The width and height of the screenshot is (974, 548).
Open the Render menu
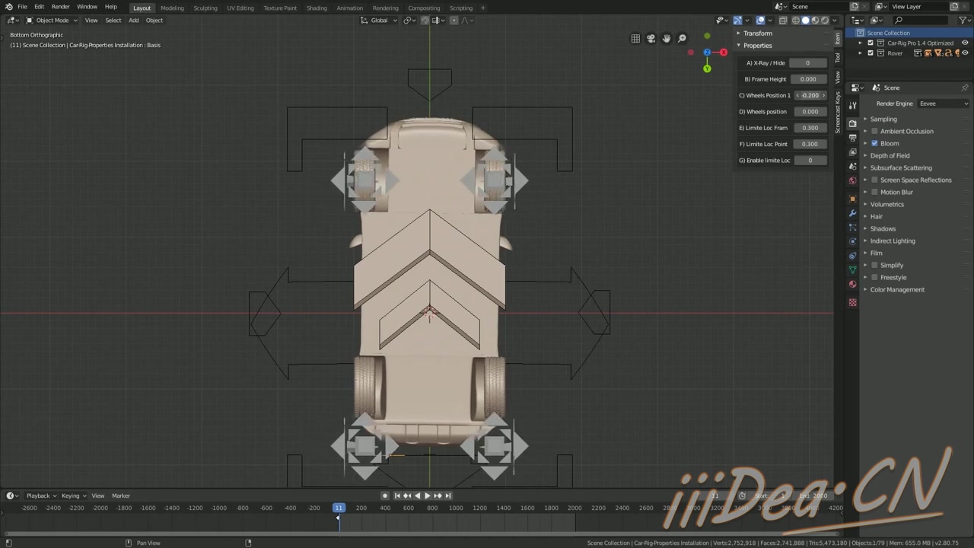(60, 7)
